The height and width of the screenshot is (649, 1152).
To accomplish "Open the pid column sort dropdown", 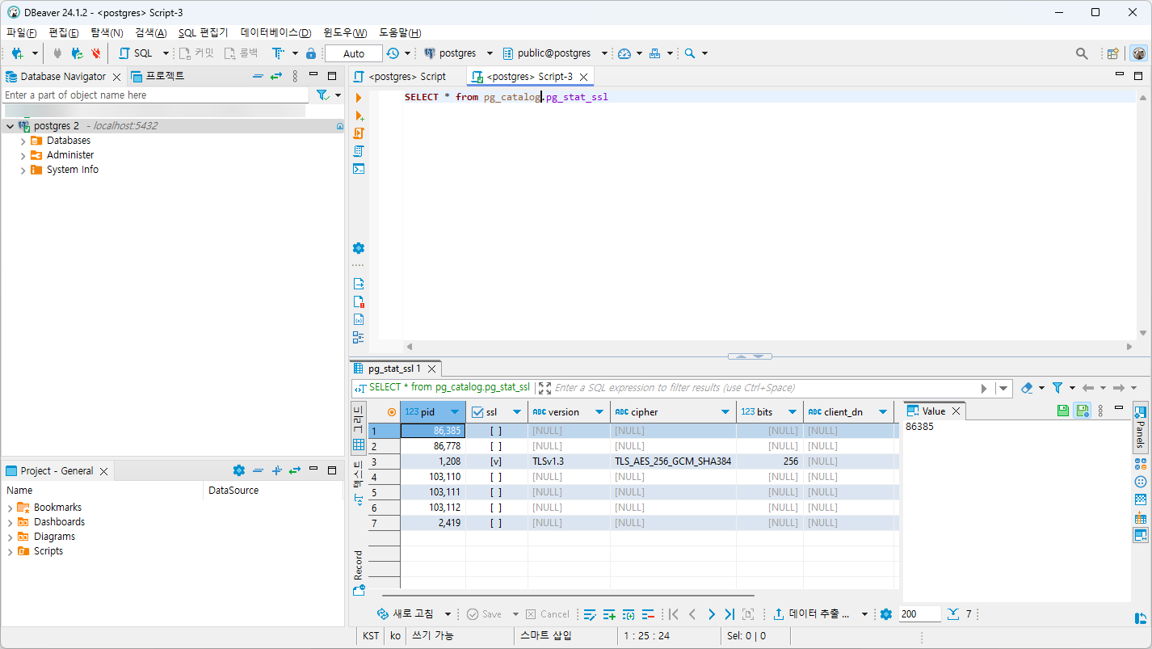I will pos(455,412).
